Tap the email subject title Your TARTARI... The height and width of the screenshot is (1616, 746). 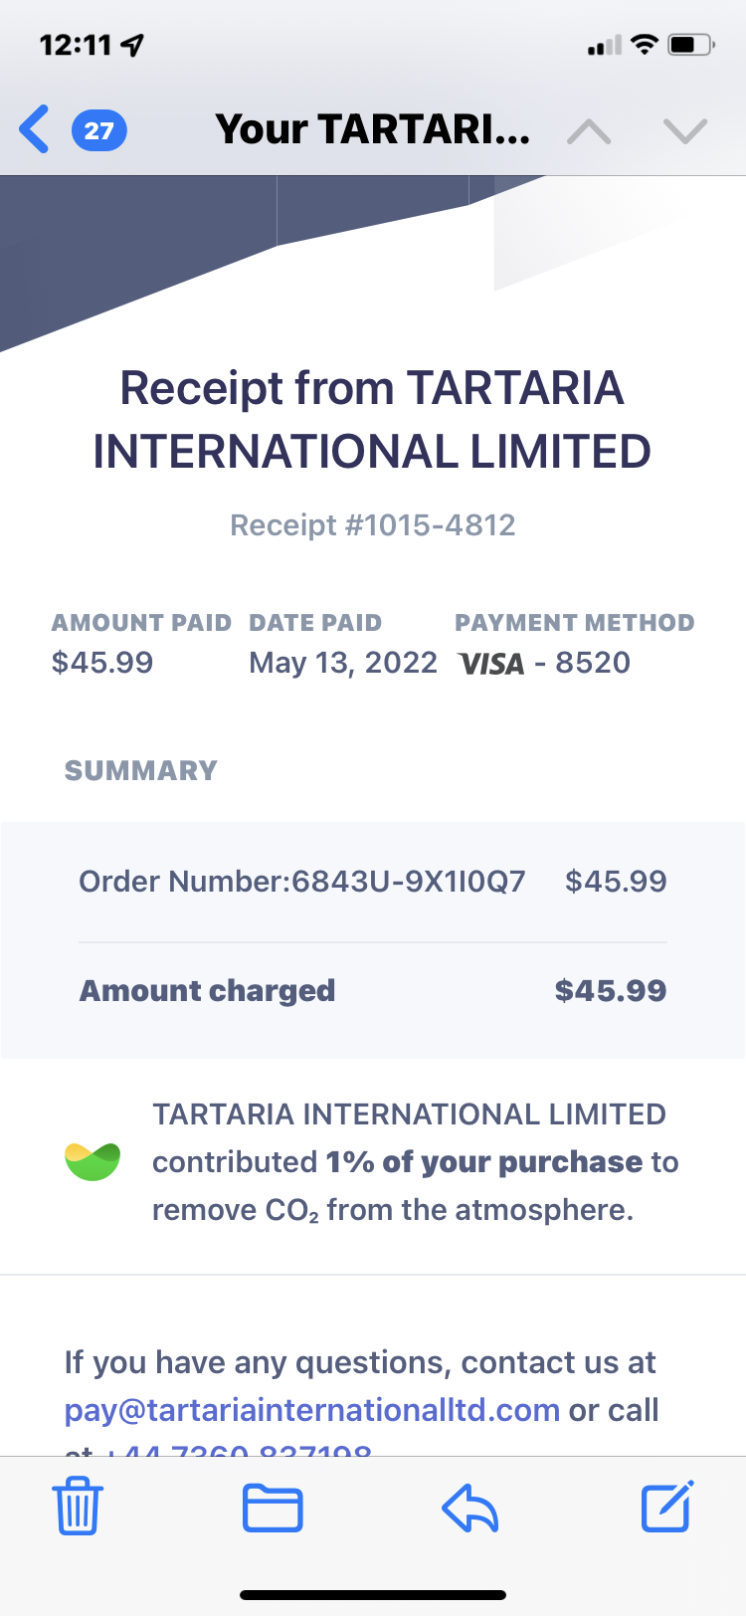pyautogui.click(x=373, y=129)
